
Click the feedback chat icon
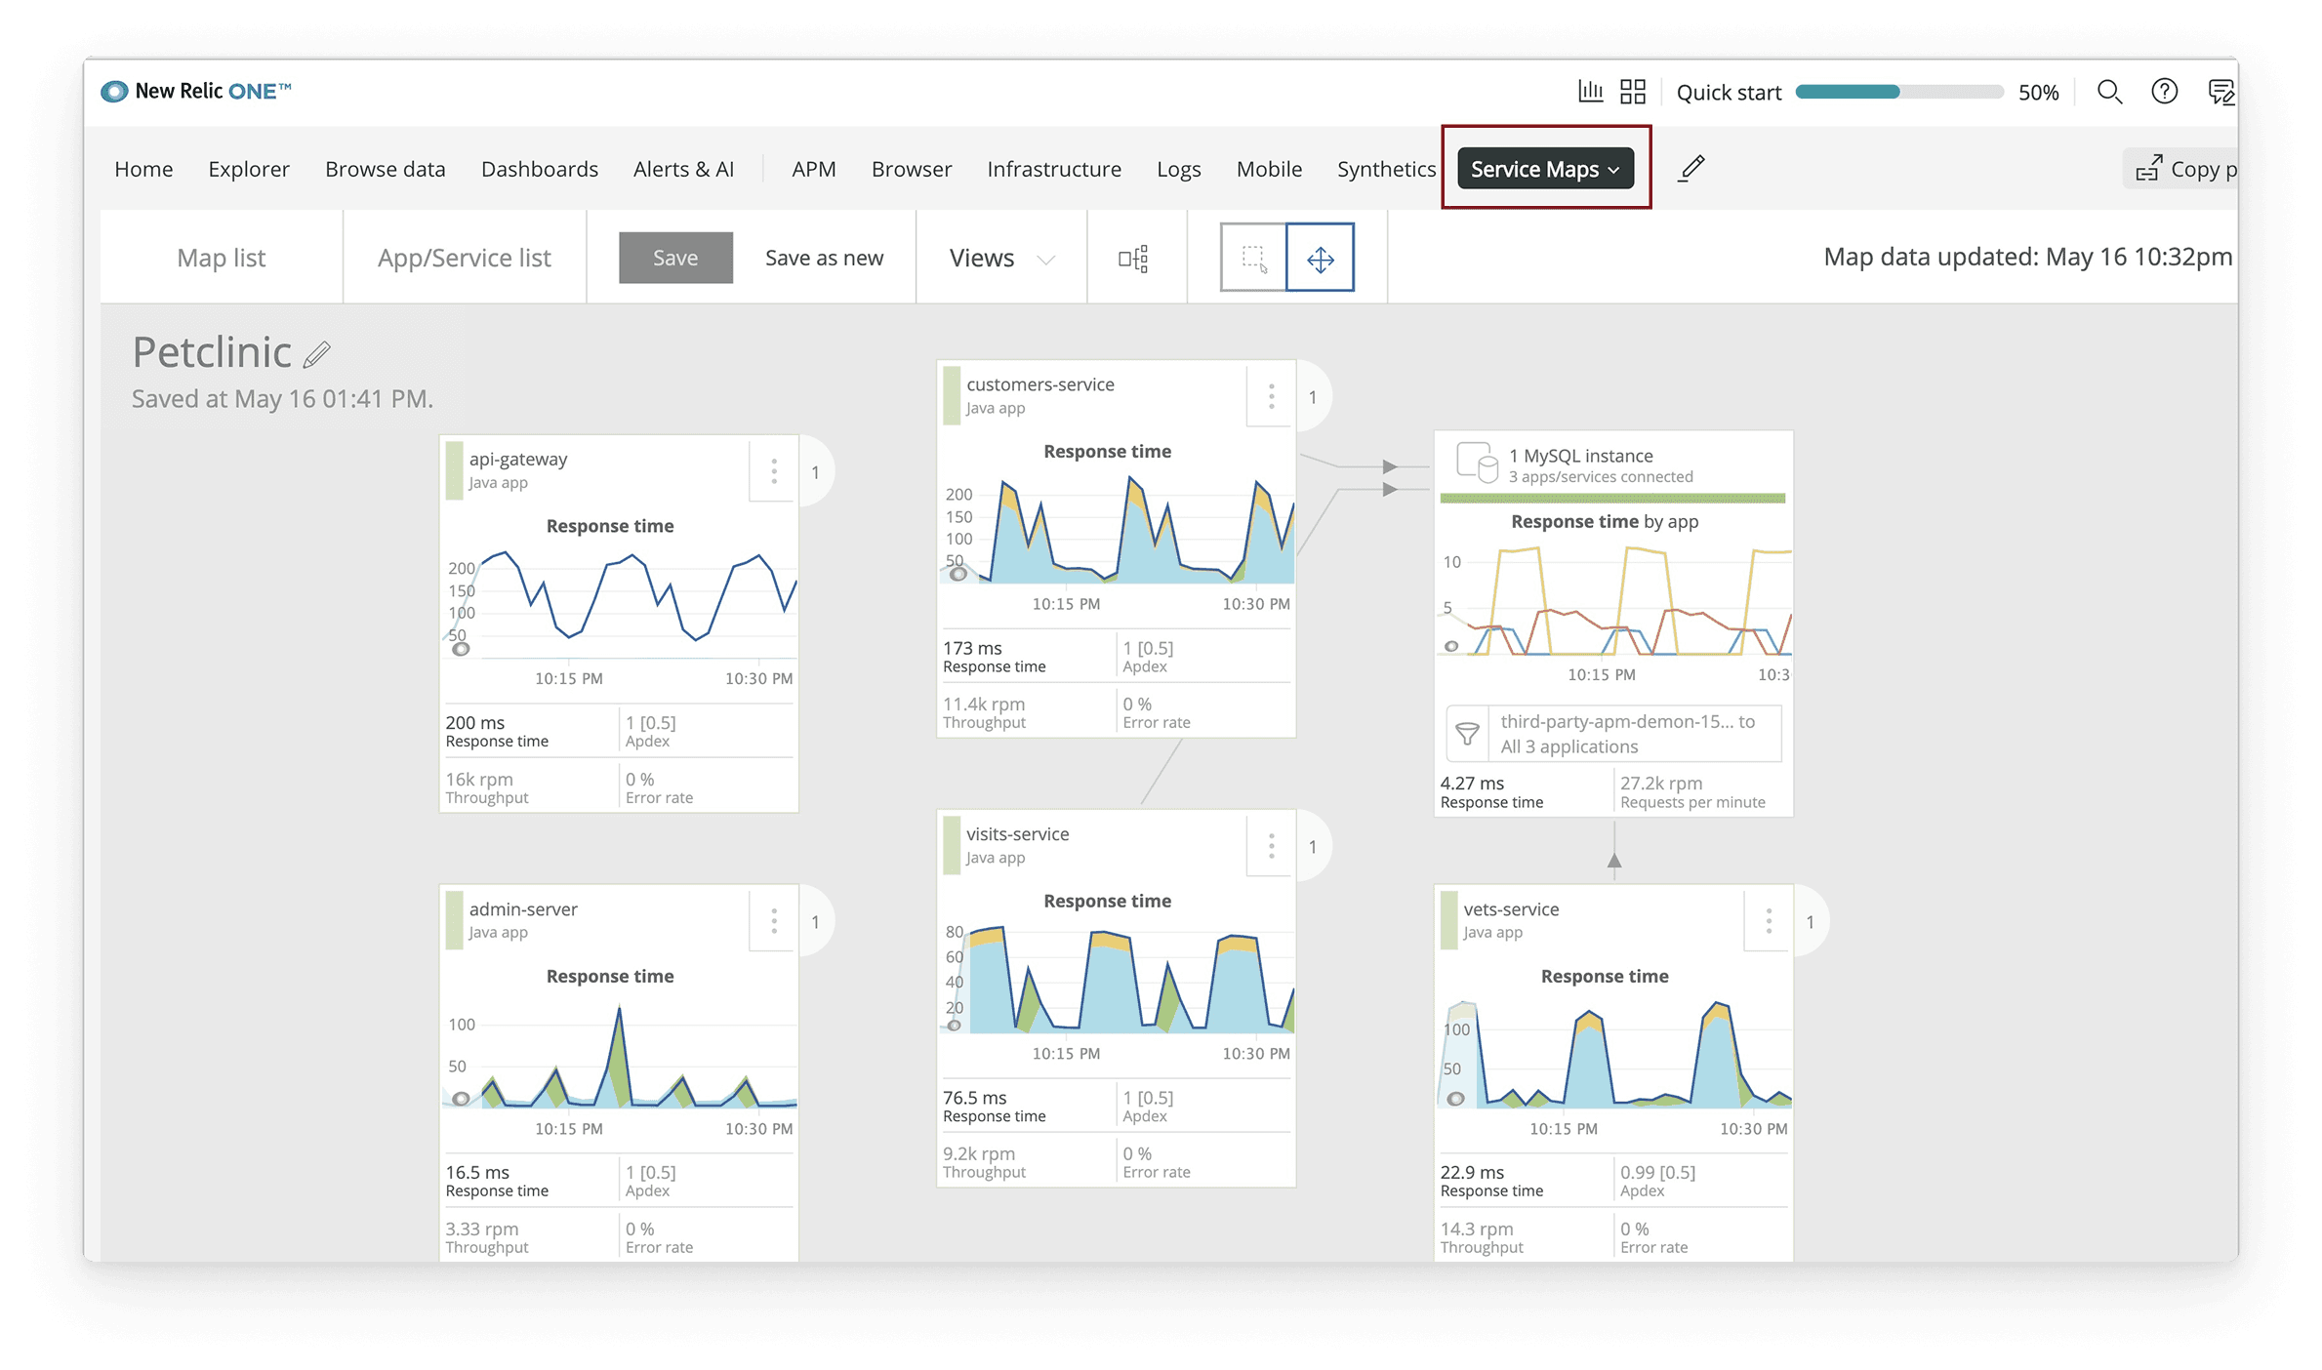[x=2220, y=92]
